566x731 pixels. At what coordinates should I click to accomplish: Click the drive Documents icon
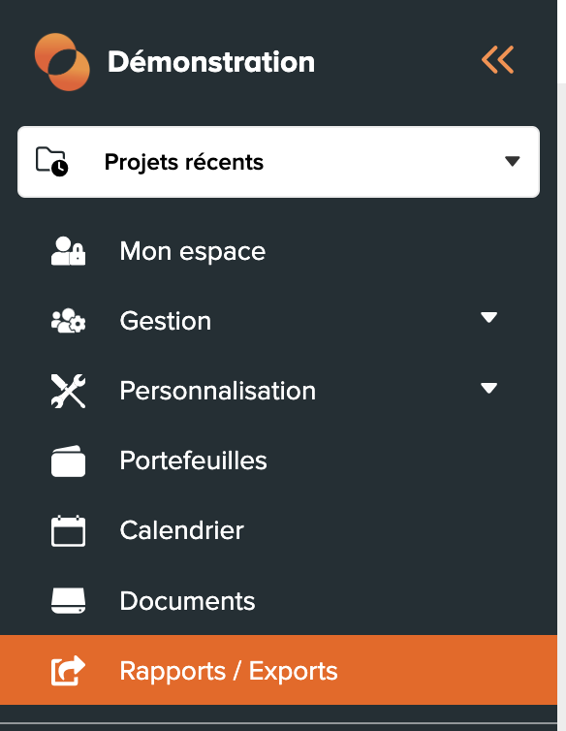(x=68, y=600)
